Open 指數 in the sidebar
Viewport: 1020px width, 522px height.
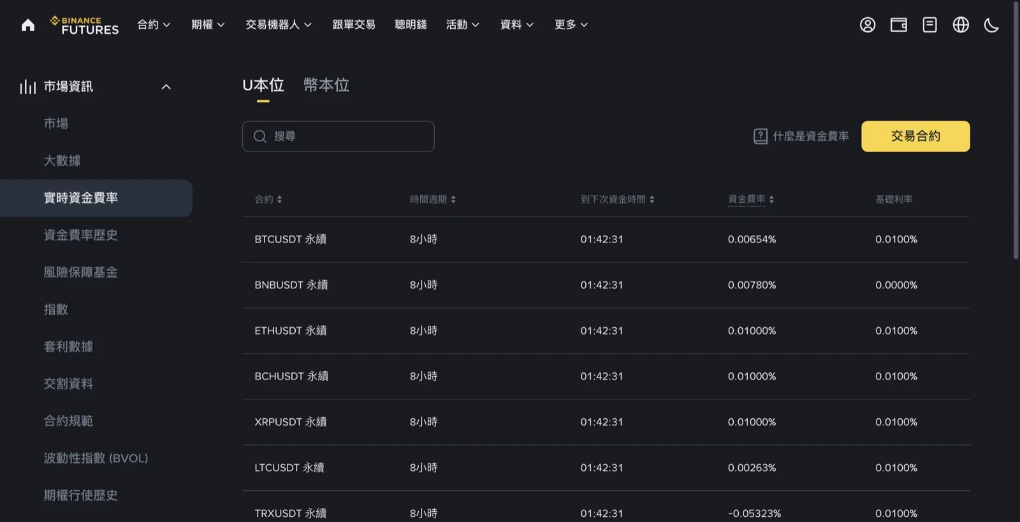point(56,309)
